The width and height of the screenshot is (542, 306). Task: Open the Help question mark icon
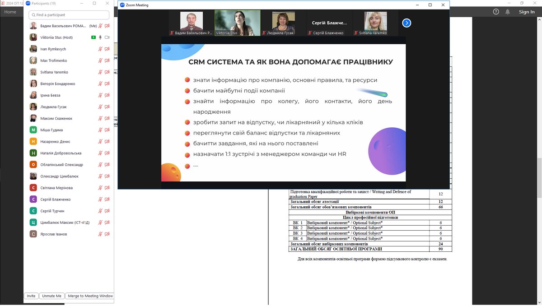tap(496, 12)
